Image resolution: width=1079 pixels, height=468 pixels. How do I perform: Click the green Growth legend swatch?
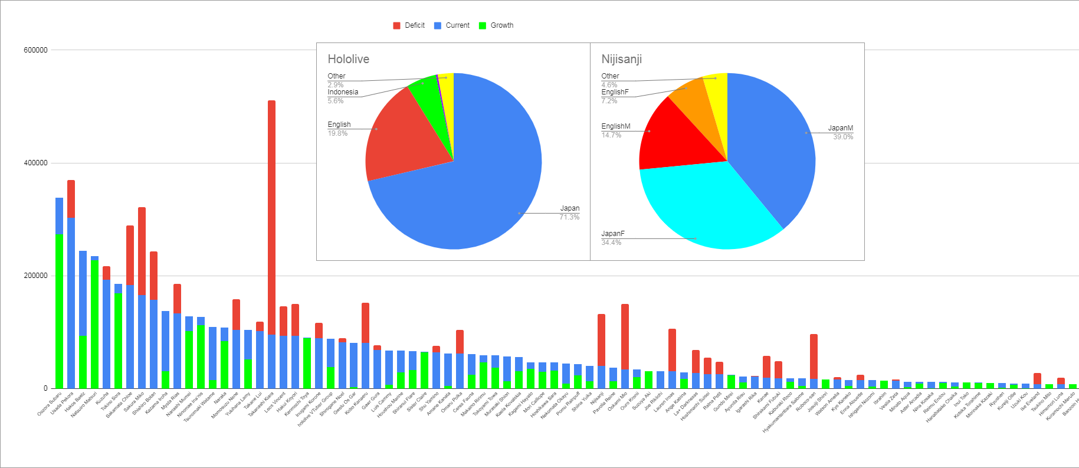tap(483, 25)
